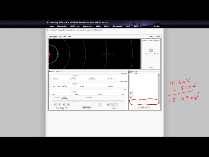Click the Event Log scrollbar up arrow
Screen dimensions: 209x157
(x=159, y=75)
